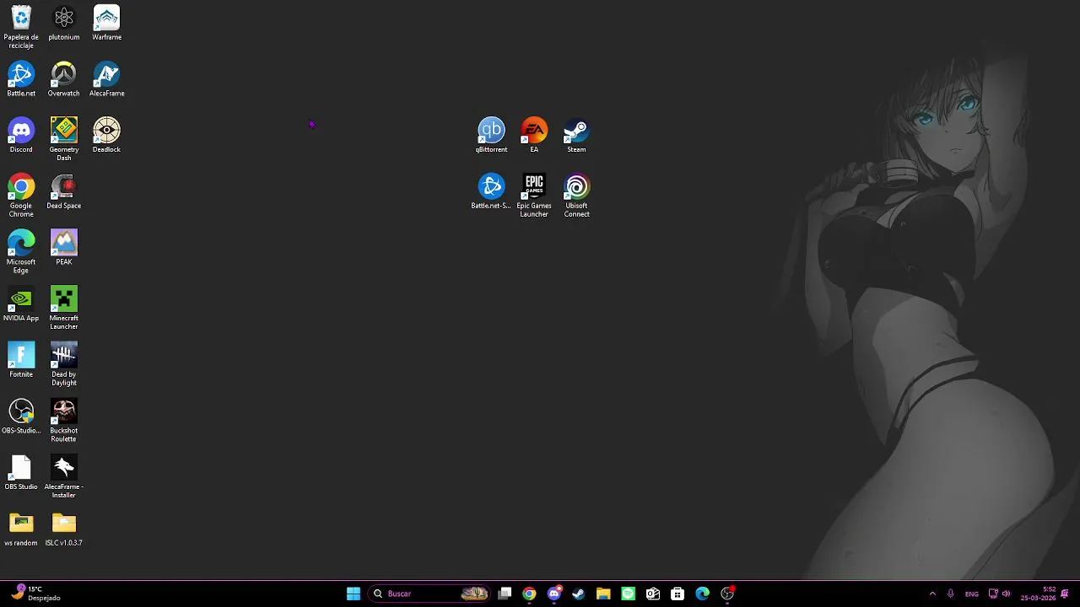Select the ISLC v1.0.3.7 folder
The height and width of the screenshot is (607, 1080).
(x=64, y=529)
